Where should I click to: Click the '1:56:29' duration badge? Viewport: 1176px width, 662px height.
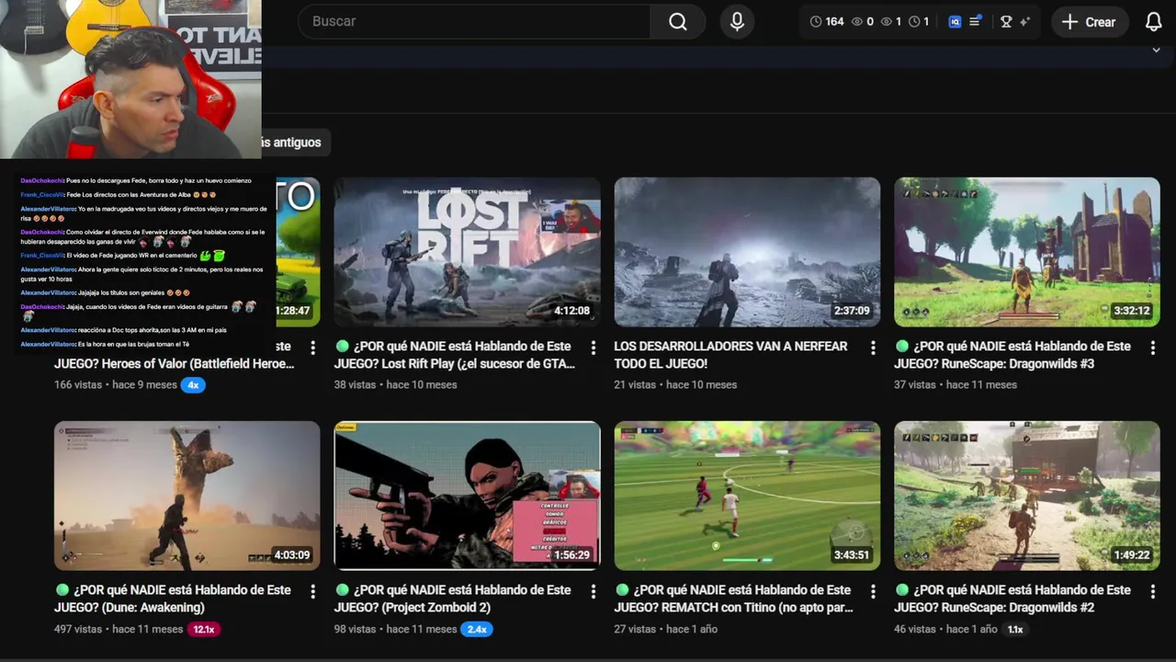pyautogui.click(x=571, y=555)
